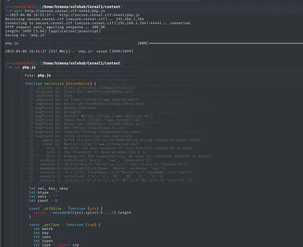Click the https://www.erlenwiese.de/ link
This screenshot has width=303, height=247.
pyautogui.click(x=109, y=144)
